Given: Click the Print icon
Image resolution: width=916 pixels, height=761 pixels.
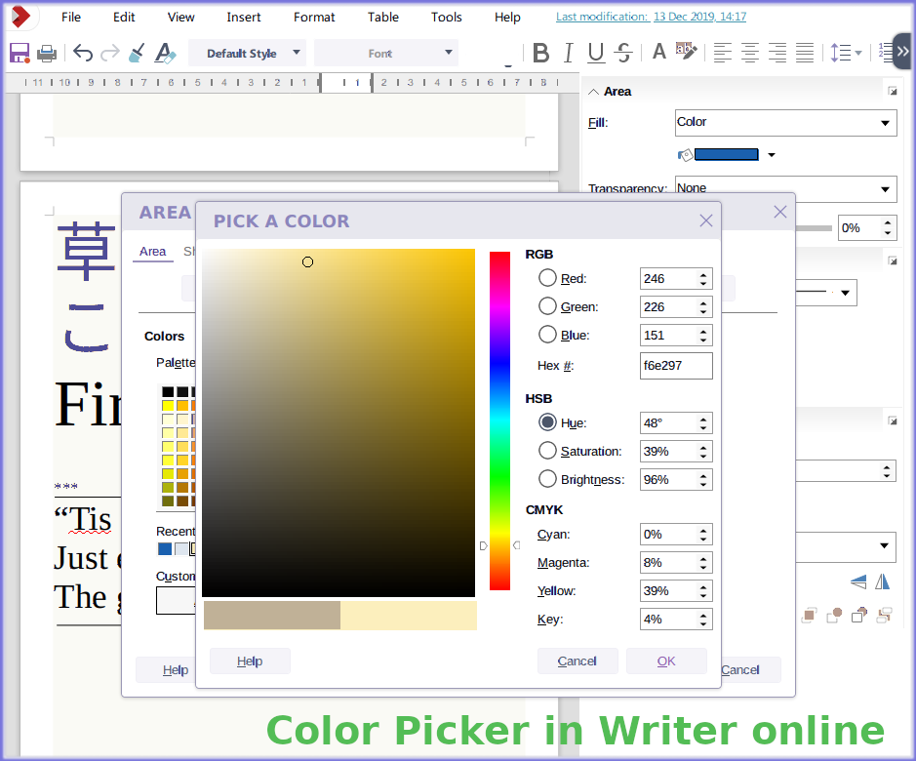Looking at the screenshot, I should pyautogui.click(x=46, y=54).
